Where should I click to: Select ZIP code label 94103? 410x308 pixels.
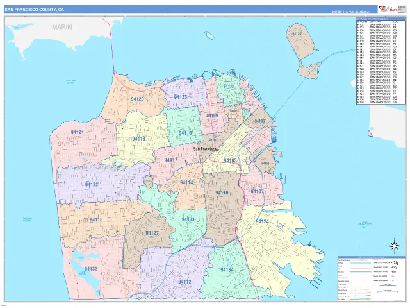230,160
